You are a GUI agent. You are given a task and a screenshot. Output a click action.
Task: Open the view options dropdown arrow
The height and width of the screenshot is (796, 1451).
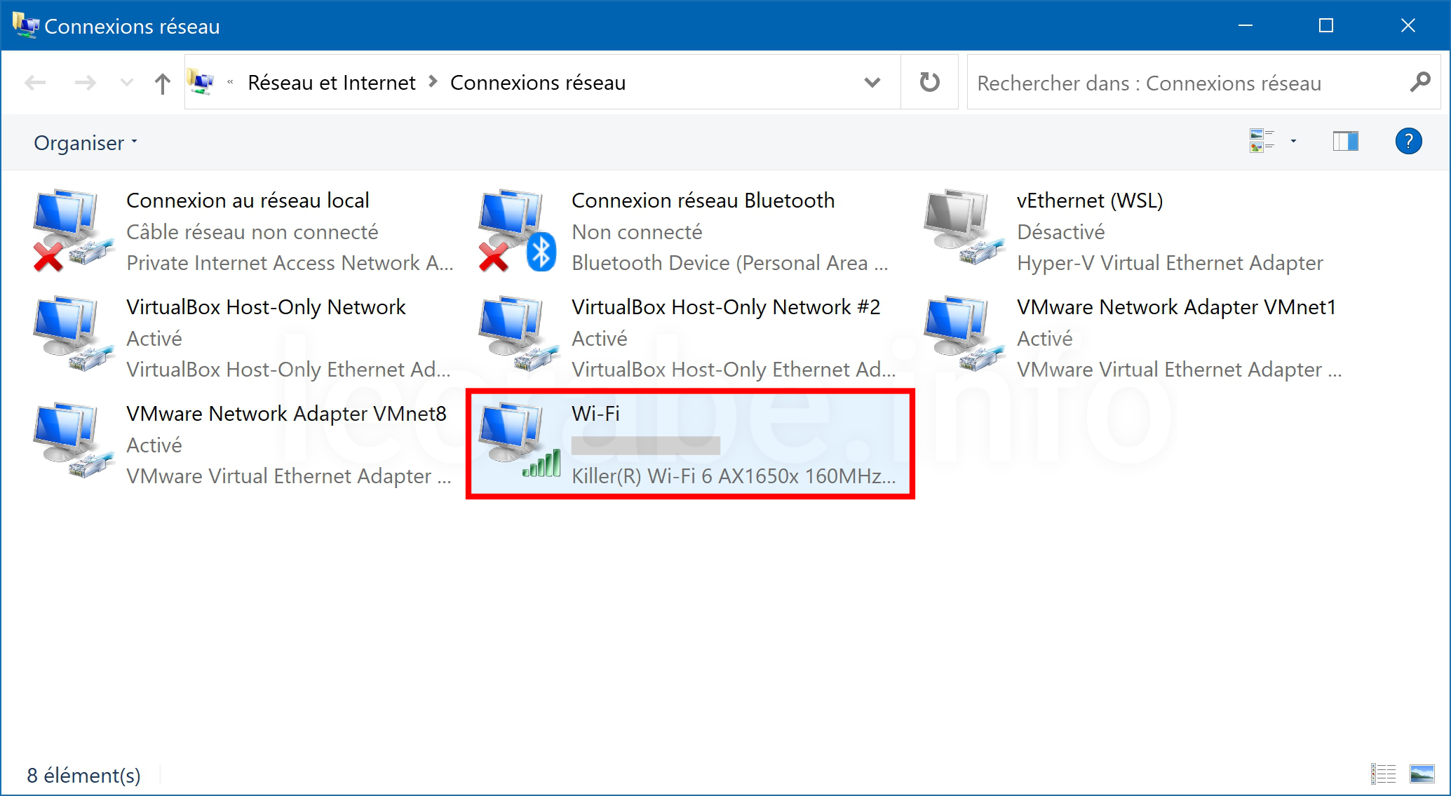[x=1293, y=141]
